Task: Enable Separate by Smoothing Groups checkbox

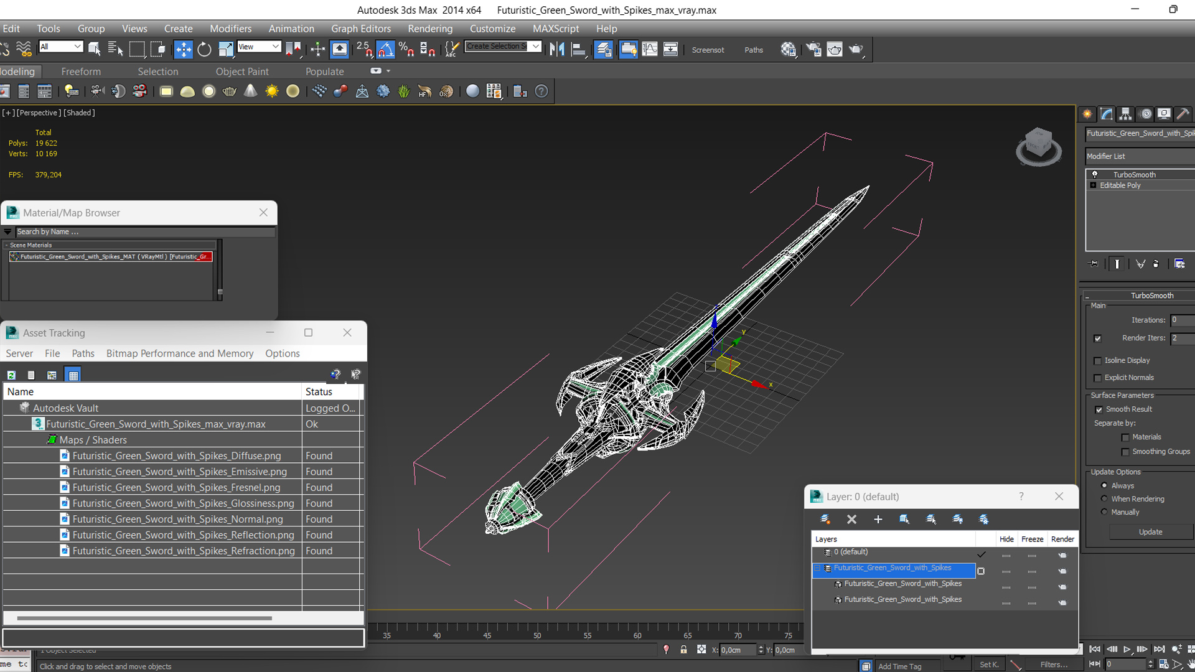Action: (x=1125, y=452)
